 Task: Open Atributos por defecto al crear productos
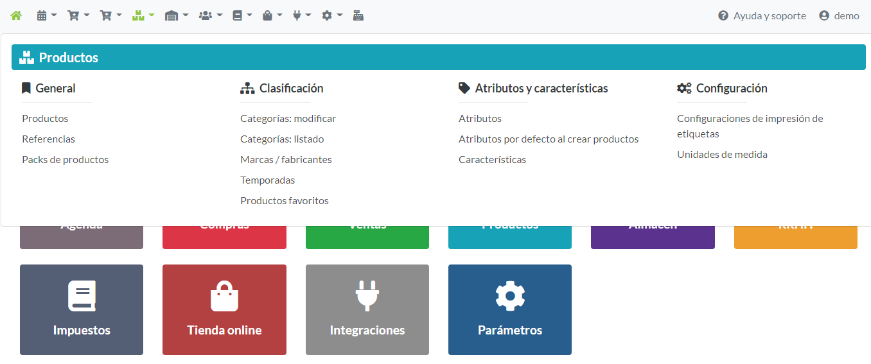(549, 139)
